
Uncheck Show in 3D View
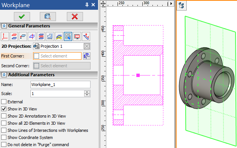[x=4, y=109]
